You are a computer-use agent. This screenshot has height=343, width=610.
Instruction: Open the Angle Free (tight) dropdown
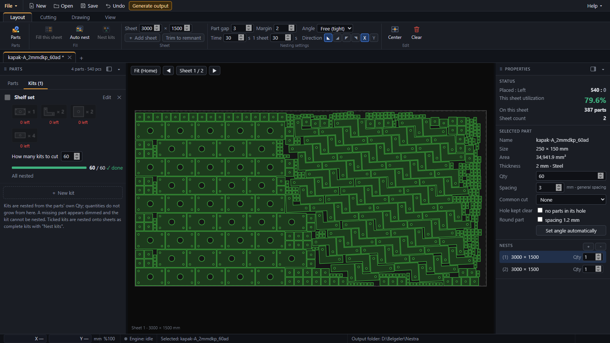335,29
